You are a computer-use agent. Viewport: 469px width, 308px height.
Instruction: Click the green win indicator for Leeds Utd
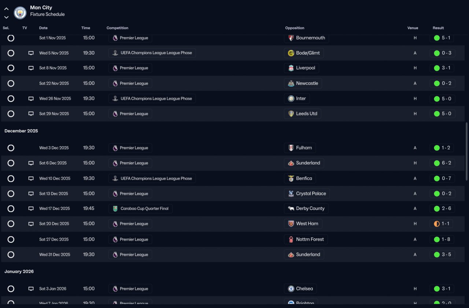(x=437, y=114)
